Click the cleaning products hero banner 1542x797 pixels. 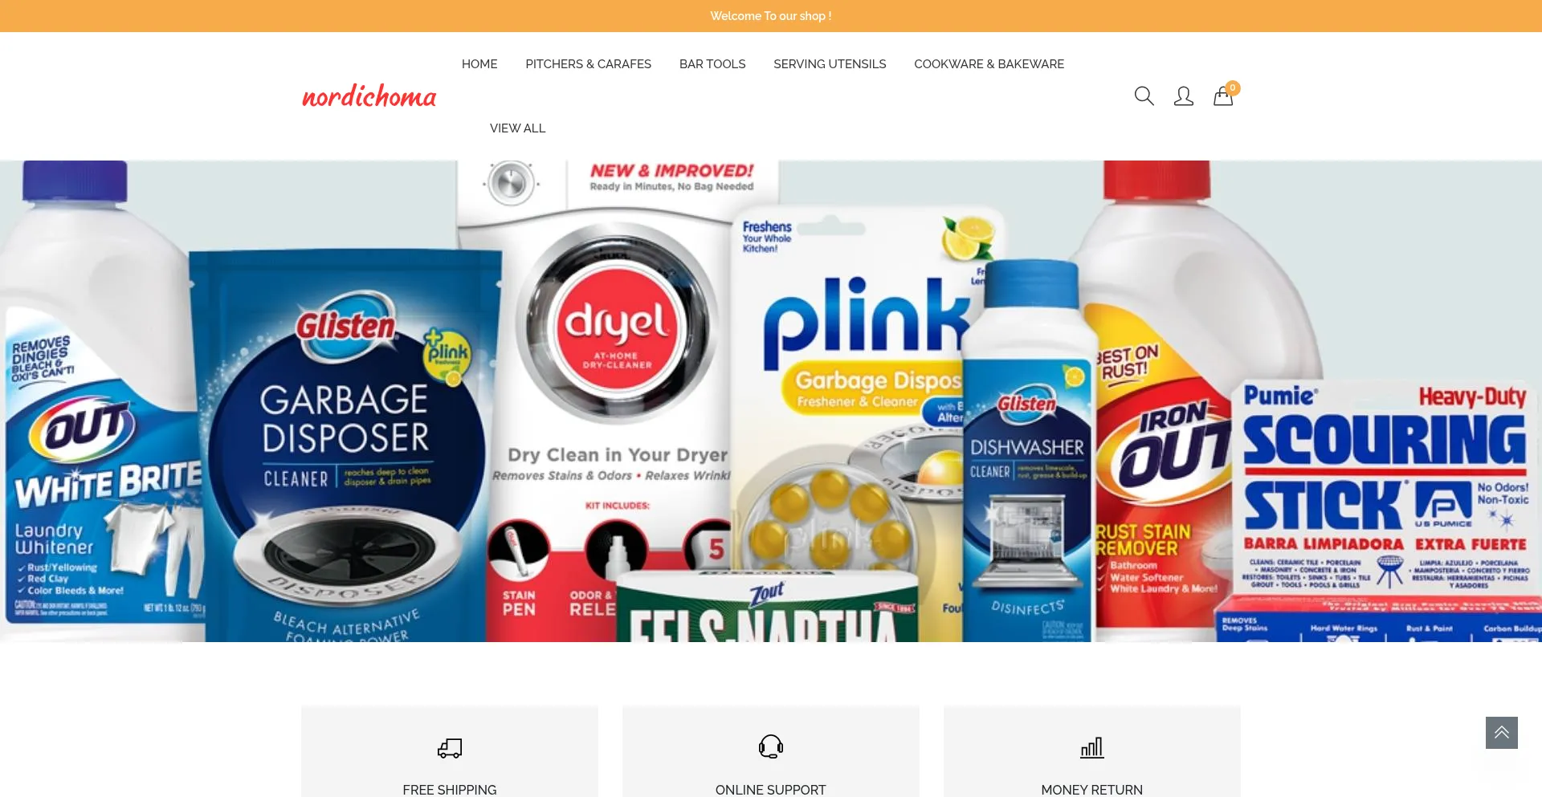coord(771,401)
